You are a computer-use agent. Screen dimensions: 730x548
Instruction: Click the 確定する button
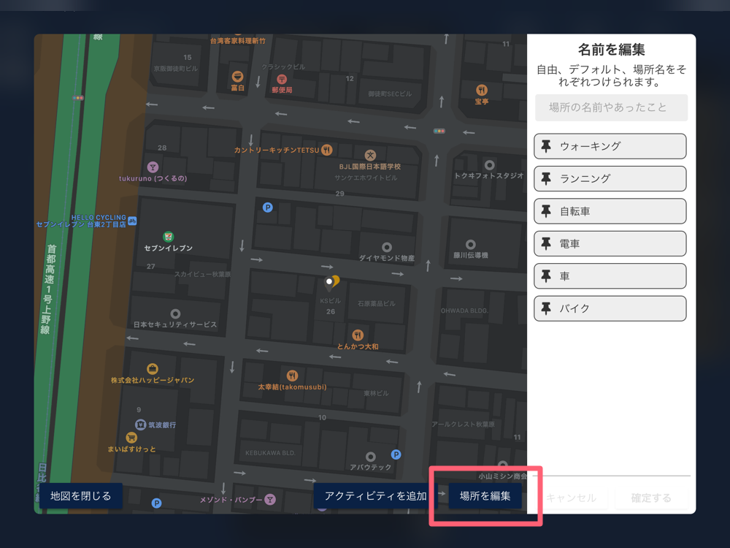coord(651,498)
